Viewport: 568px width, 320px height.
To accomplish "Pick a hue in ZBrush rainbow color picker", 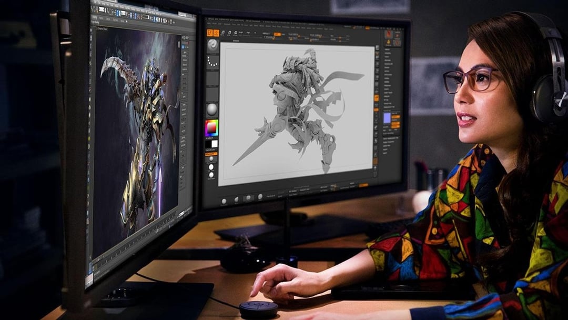I will [x=211, y=127].
